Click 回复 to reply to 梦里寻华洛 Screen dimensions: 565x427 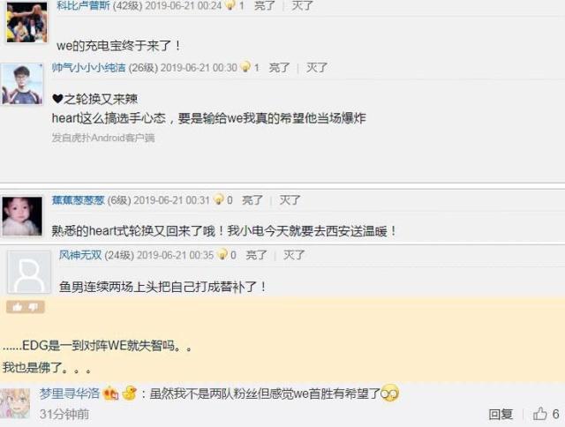coord(501,414)
